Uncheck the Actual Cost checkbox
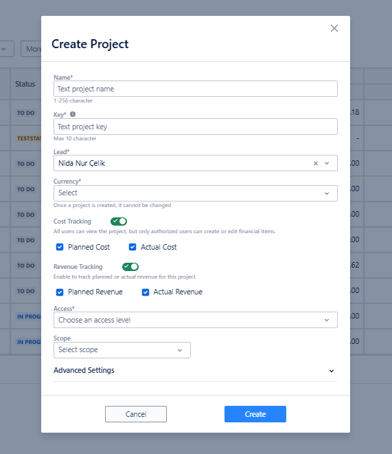 click(132, 247)
